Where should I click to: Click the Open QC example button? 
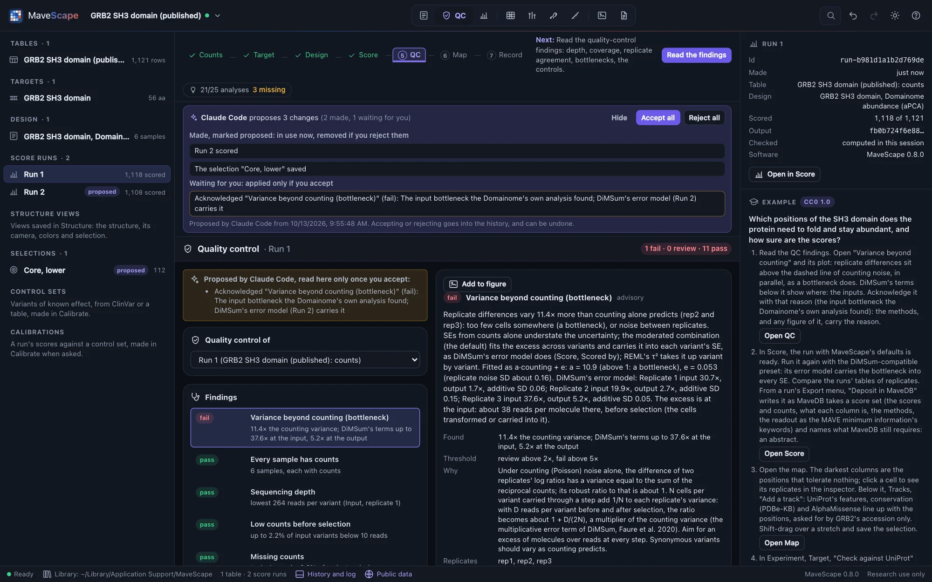tap(779, 336)
